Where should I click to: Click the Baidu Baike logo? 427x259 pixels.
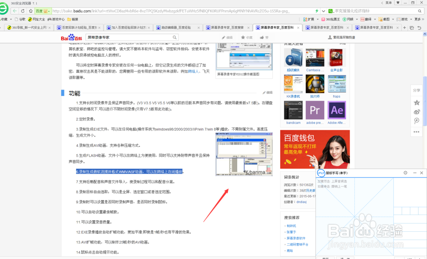coord(71,37)
